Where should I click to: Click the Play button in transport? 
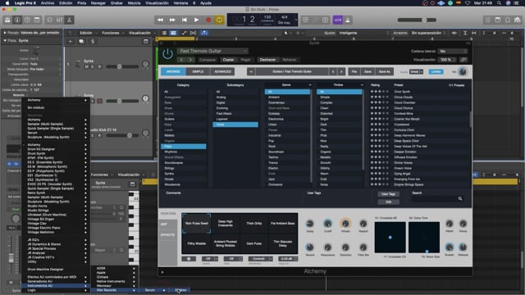197,20
